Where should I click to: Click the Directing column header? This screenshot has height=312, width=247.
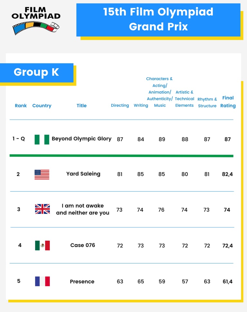(120, 106)
